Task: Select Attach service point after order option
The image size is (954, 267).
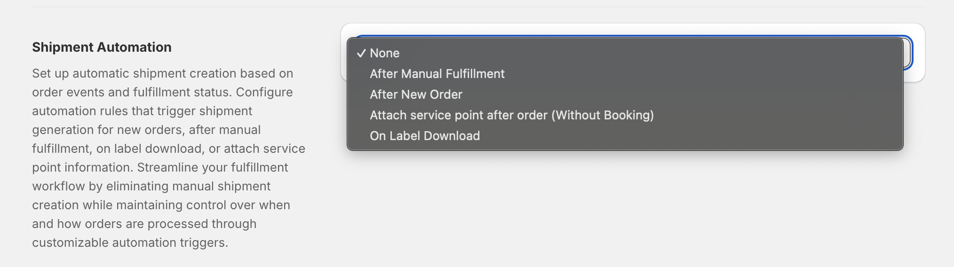Action: [x=511, y=115]
